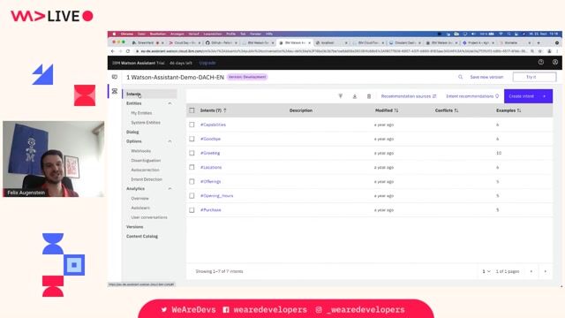
Task: Open the #Purchase intent link
Action: (x=210, y=210)
